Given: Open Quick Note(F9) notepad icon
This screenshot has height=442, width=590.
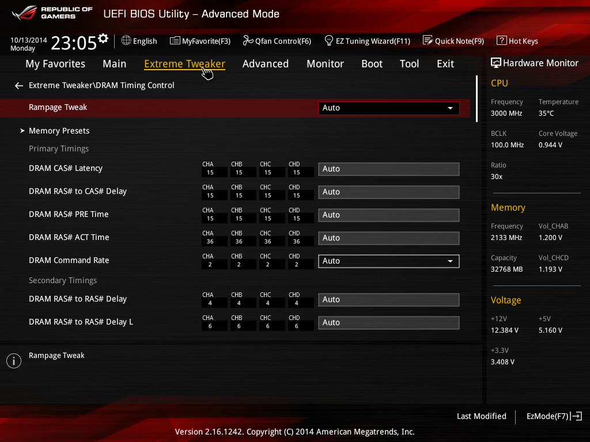Looking at the screenshot, I should 428,40.
